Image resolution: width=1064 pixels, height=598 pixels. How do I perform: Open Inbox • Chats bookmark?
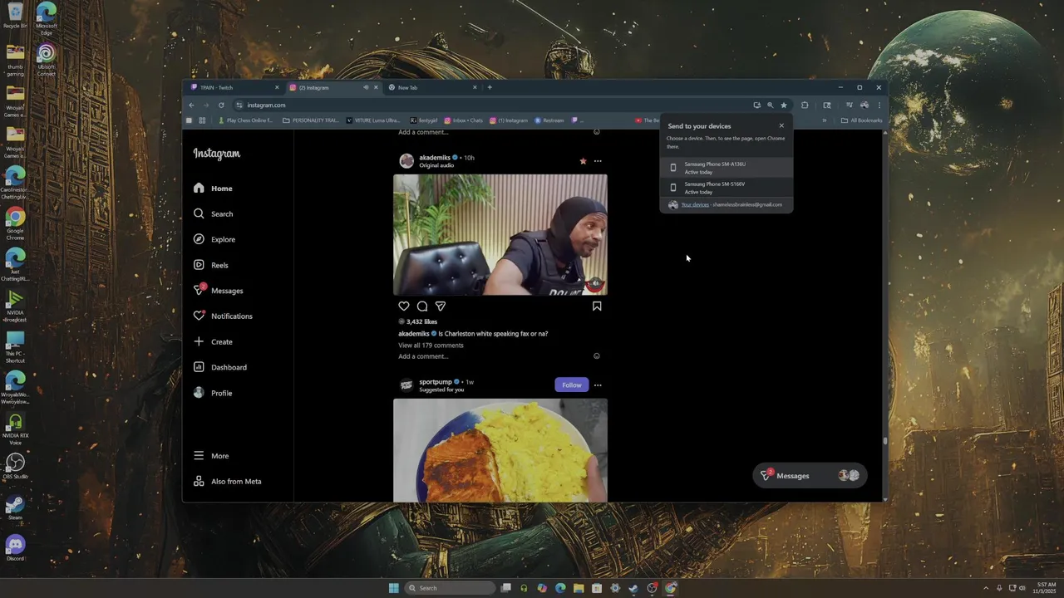(464, 120)
